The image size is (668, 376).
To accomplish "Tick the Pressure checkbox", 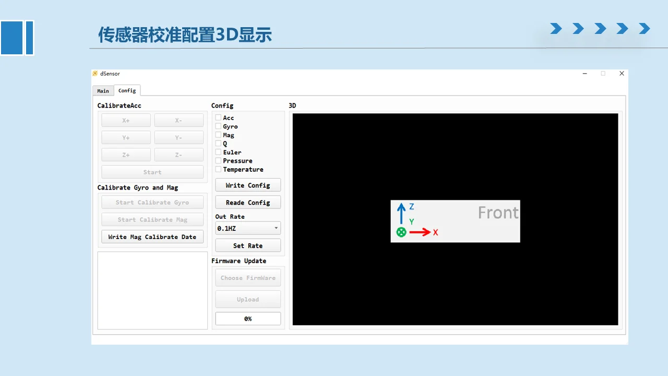I will pos(218,161).
